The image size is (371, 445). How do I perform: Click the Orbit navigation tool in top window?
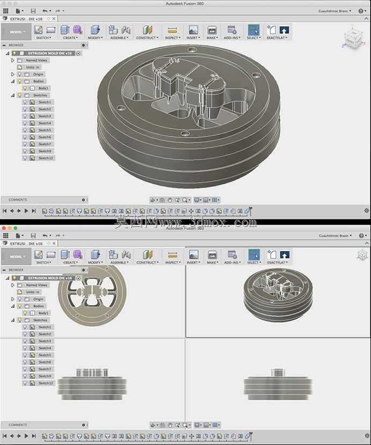(153, 200)
